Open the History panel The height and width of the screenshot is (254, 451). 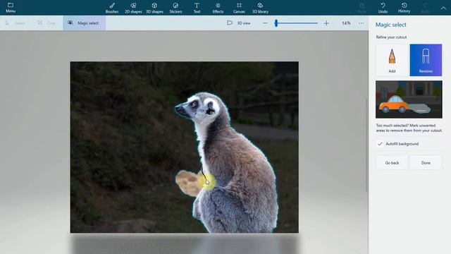[x=404, y=8]
